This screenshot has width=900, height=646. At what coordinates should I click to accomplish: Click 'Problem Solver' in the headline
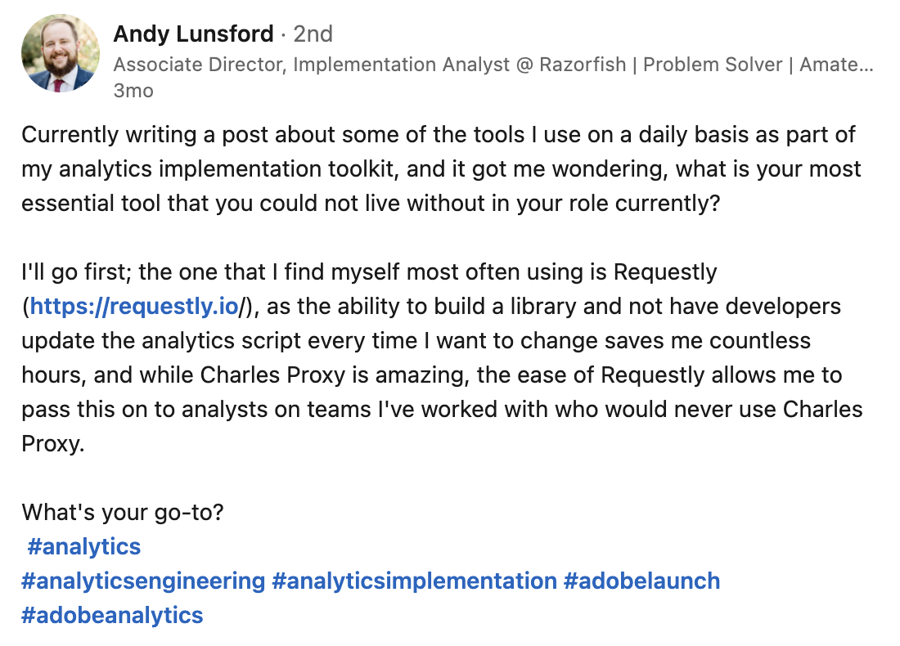(713, 65)
